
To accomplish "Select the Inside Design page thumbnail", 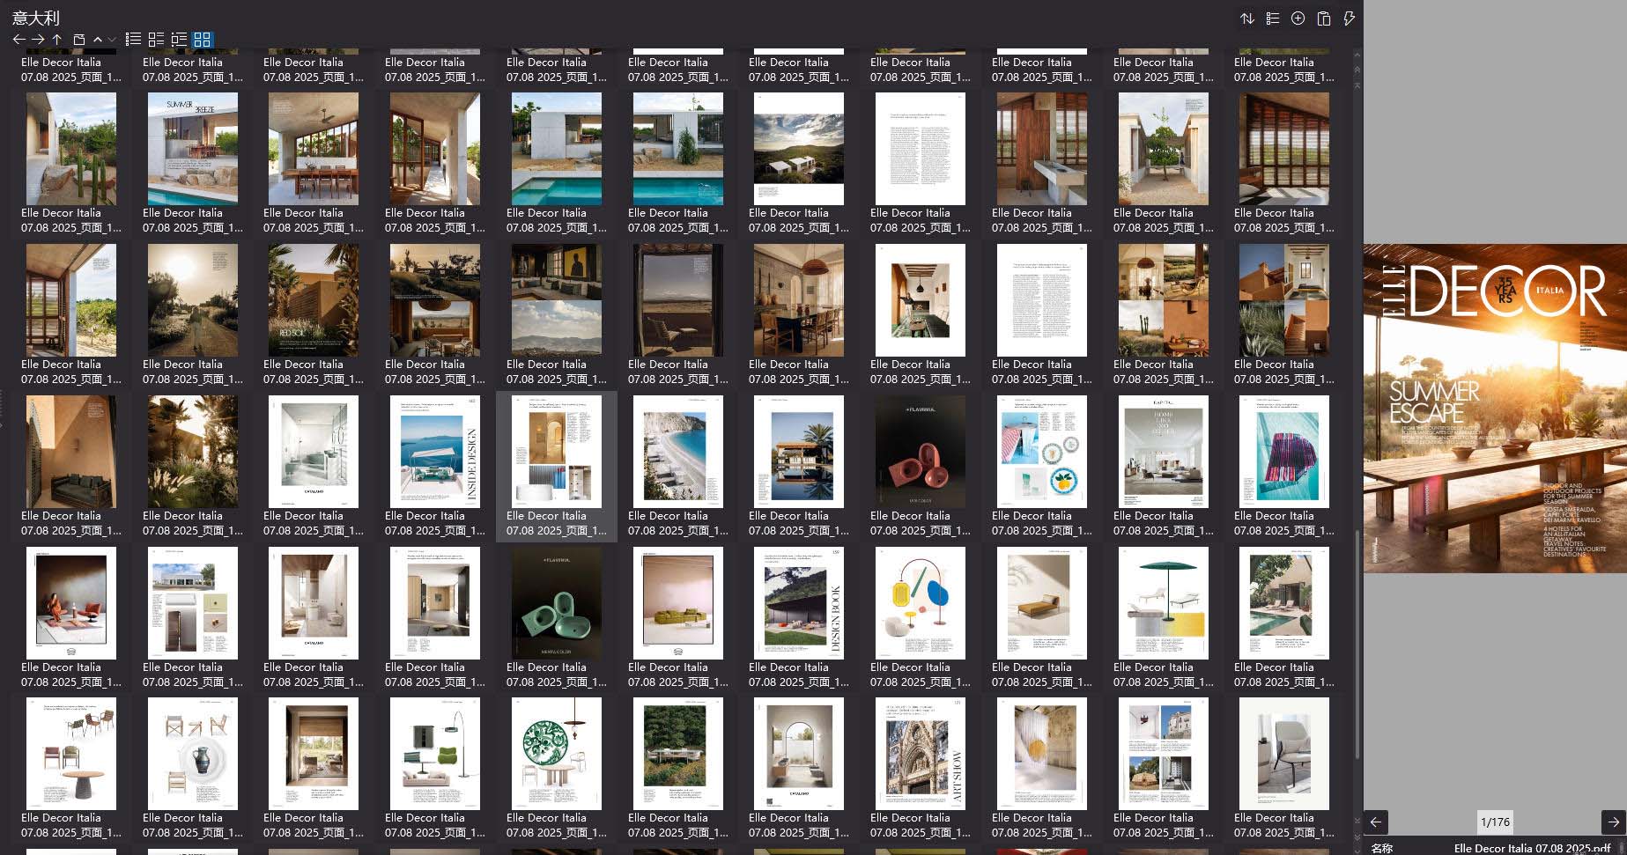I will (x=434, y=452).
